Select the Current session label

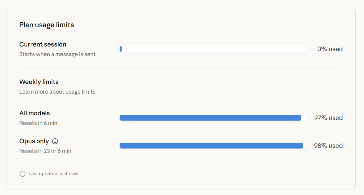(43, 44)
